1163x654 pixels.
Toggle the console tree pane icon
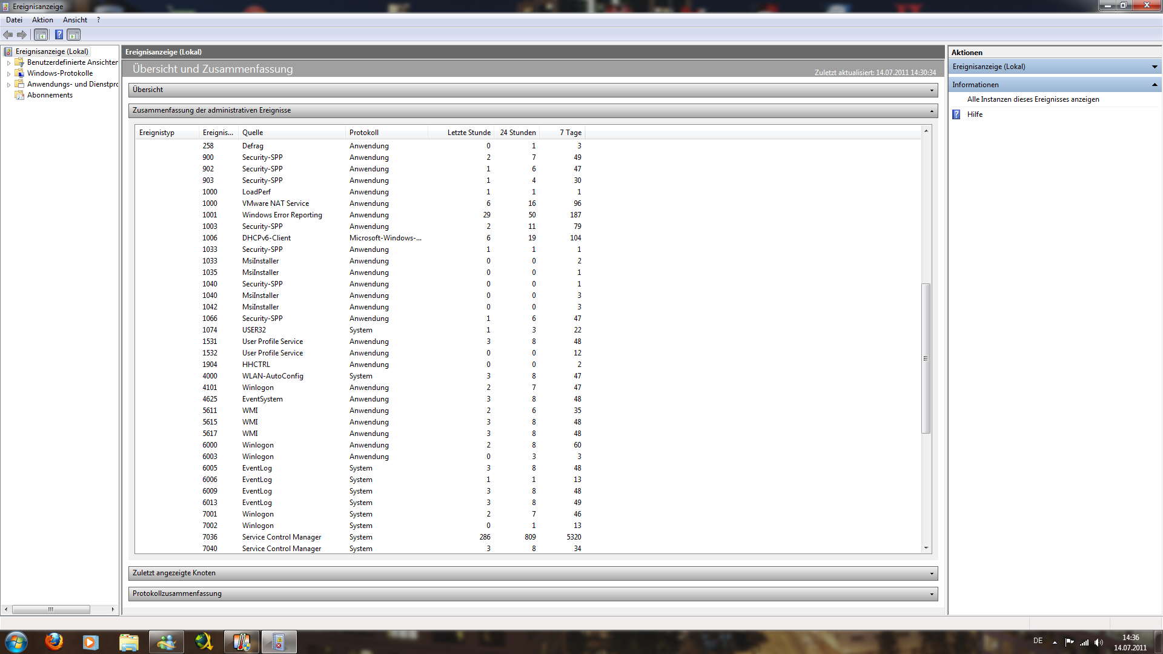[x=41, y=35]
